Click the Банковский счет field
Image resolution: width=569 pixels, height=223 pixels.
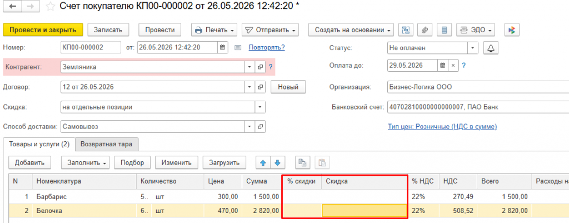click(478, 107)
